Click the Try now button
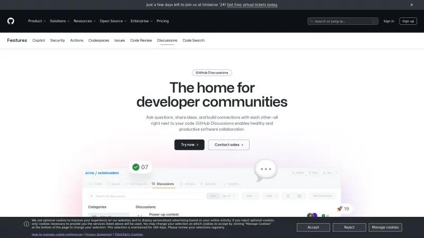The width and height of the screenshot is (424, 238). click(189, 145)
